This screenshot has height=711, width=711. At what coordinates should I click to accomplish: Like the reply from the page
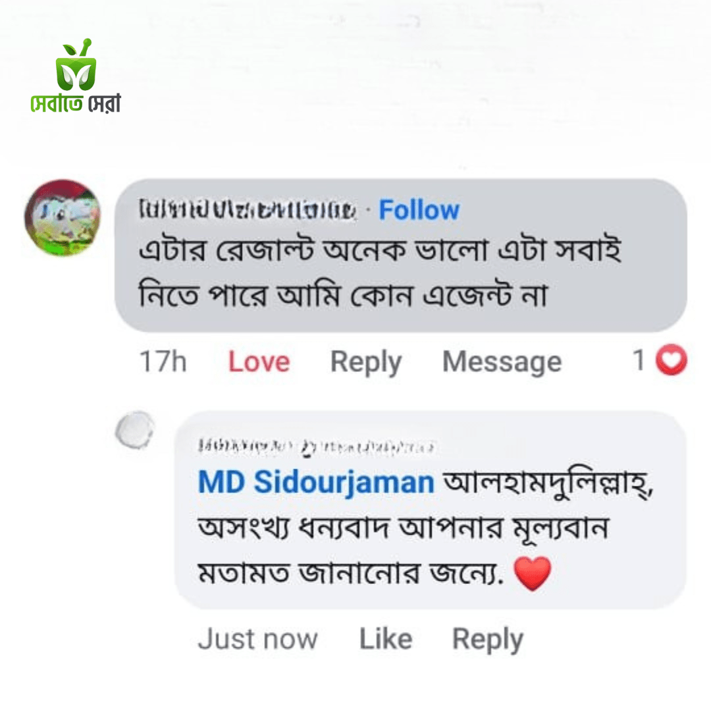[x=384, y=637]
